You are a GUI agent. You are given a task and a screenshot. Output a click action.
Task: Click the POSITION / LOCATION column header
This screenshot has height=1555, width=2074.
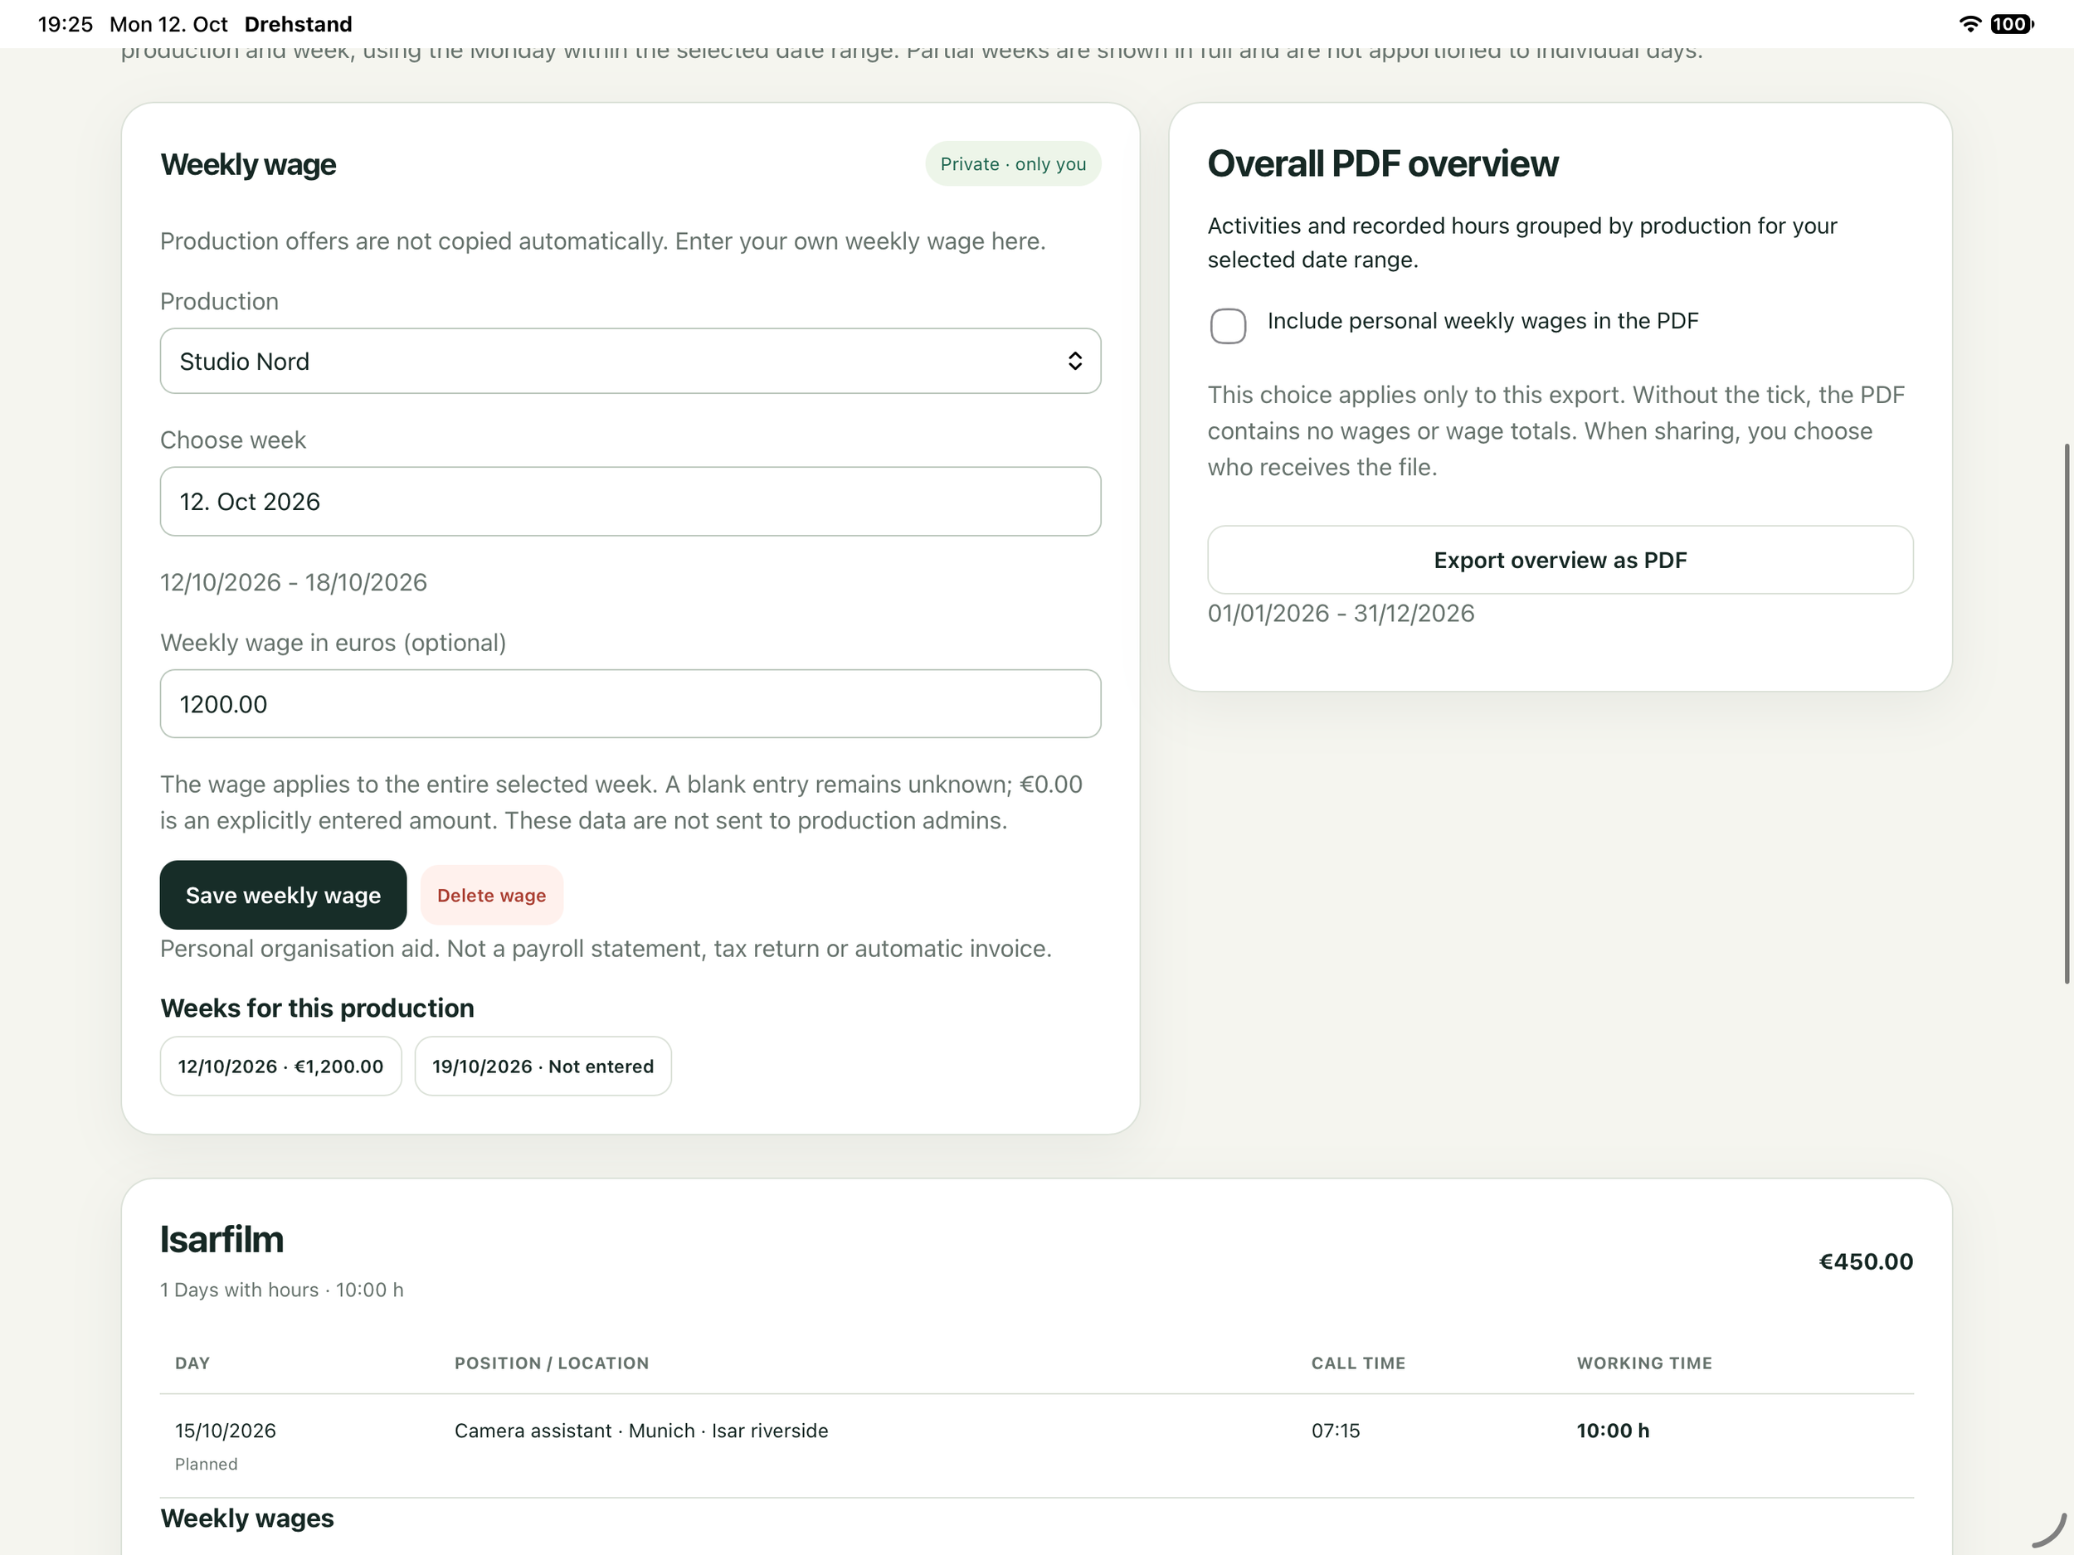point(552,1363)
